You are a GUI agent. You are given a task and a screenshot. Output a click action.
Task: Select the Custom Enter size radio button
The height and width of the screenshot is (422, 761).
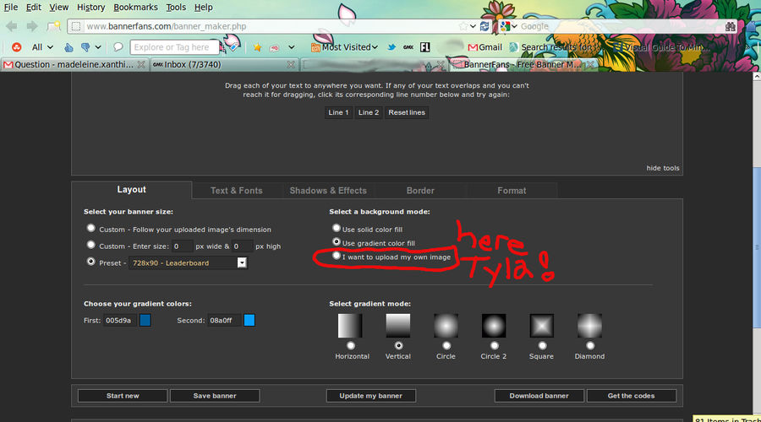coord(90,245)
